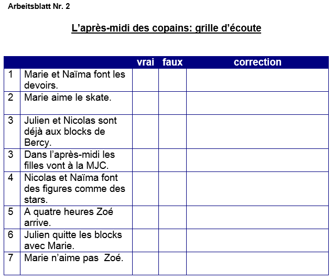This screenshot has width=333, height=280.
Task: Tick vrai for "A quatre heures Zoé arrive"
Action: [x=145, y=217]
